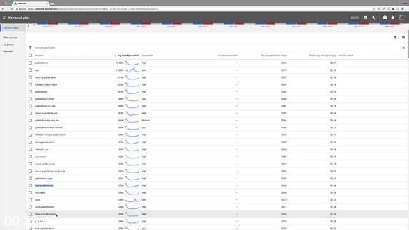409x230 pixels.
Task: Click the Dec 2017 label on the chart
Action: [234, 26]
